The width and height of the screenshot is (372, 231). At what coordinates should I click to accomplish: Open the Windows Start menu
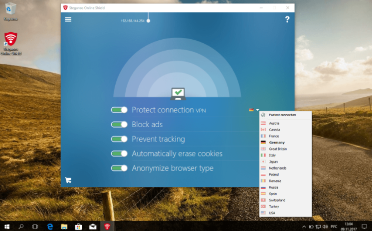7,227
